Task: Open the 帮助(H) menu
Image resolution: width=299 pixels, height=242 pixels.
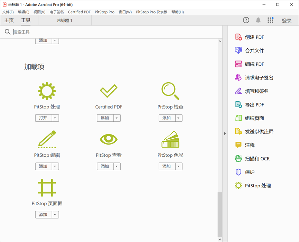Action: (x=178, y=12)
